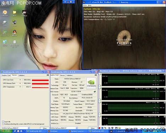The width and height of the screenshot is (166, 133).
Task: Click the options icon on Memory clock graph
Action: click(165, 102)
